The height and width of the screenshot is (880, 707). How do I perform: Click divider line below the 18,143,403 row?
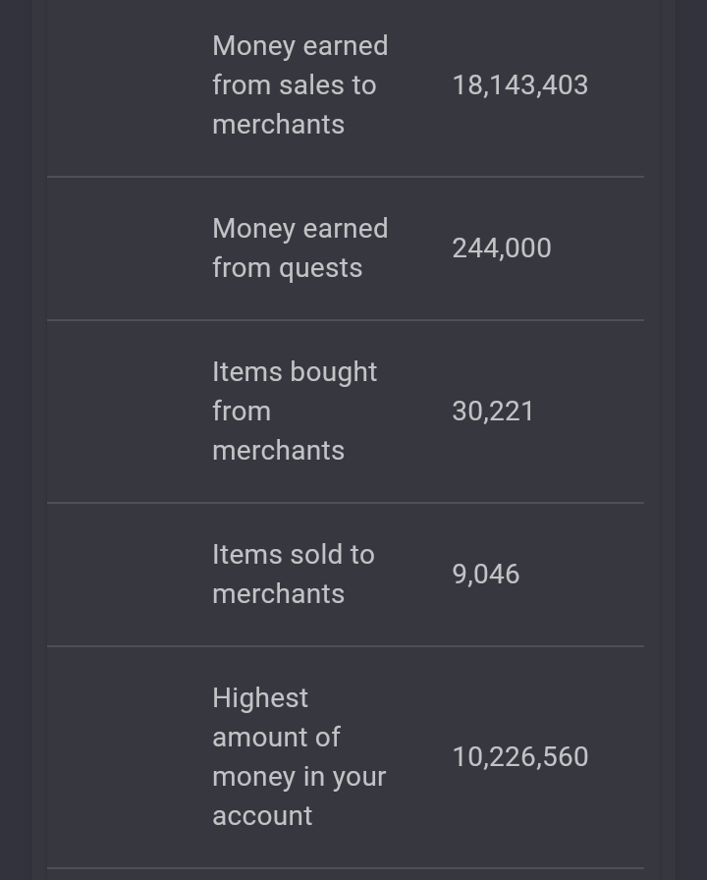point(346,177)
